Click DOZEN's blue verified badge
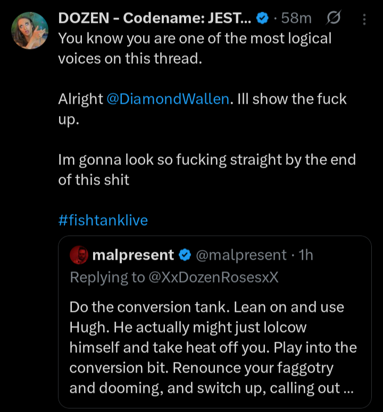Screen dimensions: 383x412 pyautogui.click(x=262, y=18)
